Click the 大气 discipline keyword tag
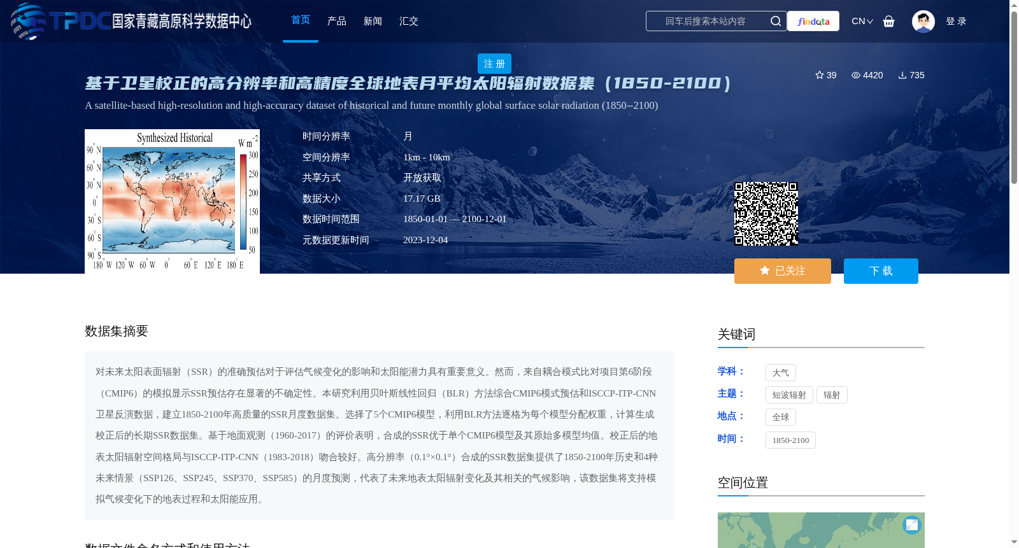The width and height of the screenshot is (1019, 548). (x=781, y=373)
